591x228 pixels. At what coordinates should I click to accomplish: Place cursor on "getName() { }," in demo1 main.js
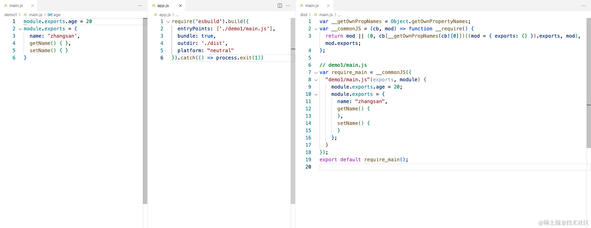point(50,43)
